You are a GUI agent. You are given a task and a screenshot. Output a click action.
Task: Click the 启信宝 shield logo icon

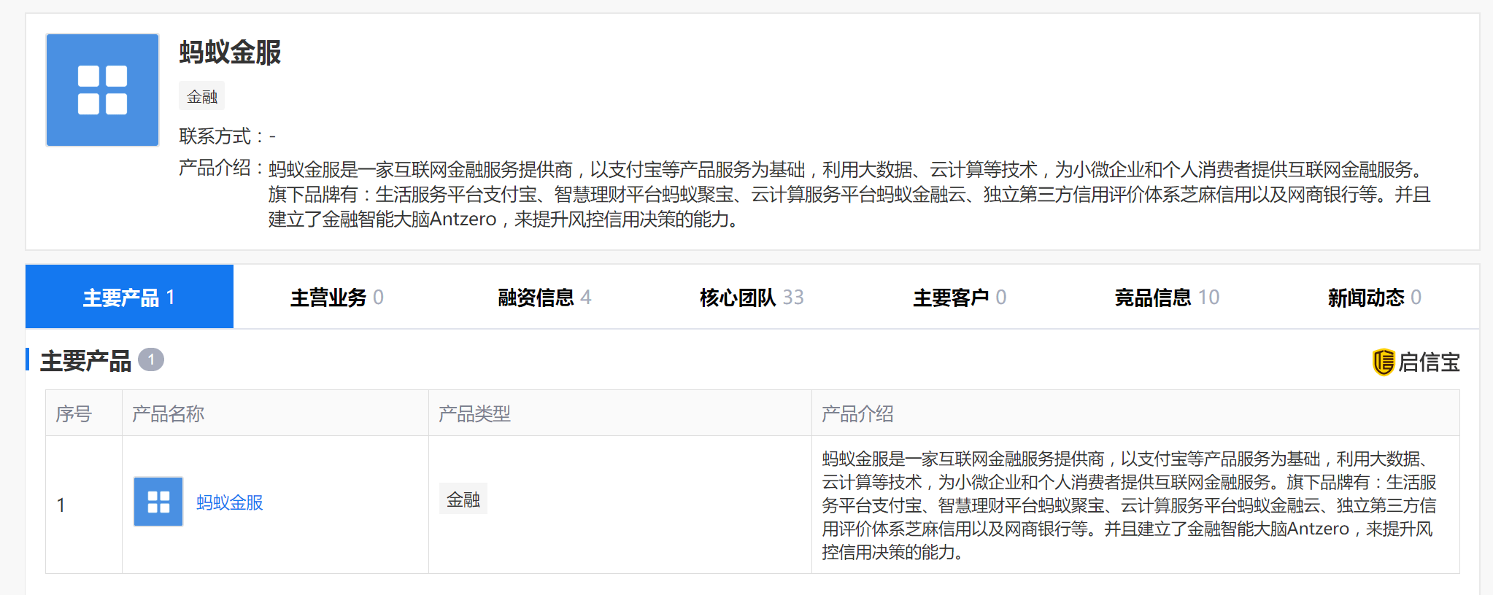(x=1383, y=362)
